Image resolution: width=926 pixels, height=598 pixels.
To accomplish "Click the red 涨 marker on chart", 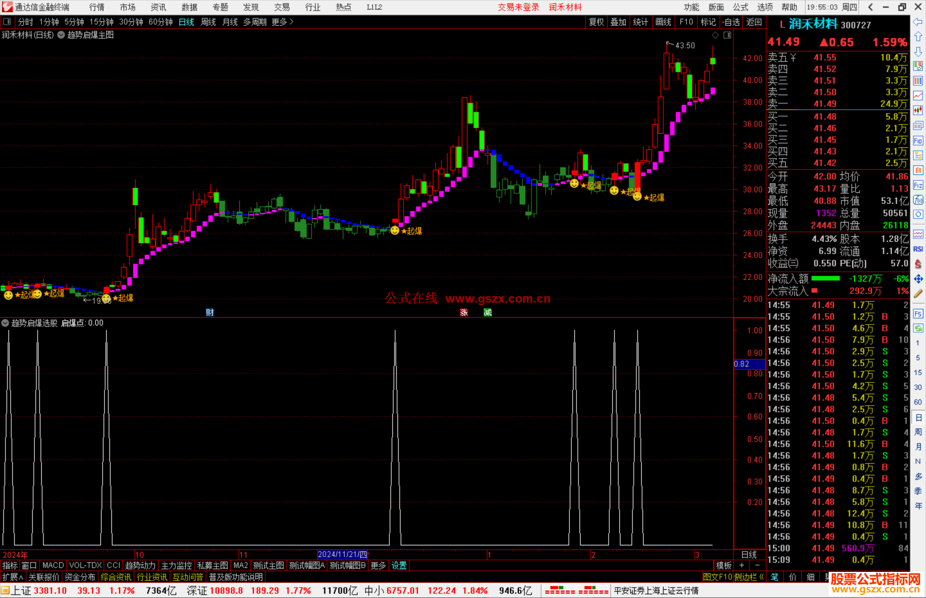I will coord(464,312).
